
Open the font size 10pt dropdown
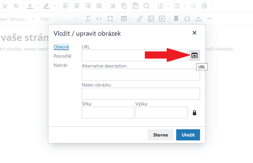tap(59, 19)
